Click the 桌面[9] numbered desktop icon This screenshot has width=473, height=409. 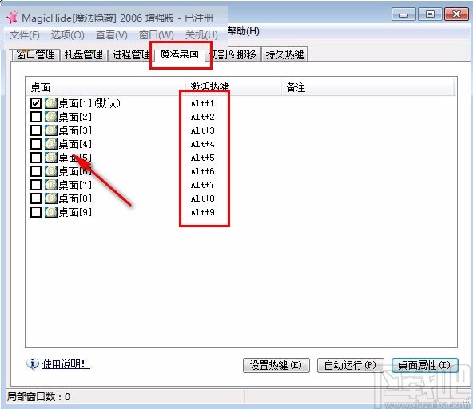(x=51, y=212)
